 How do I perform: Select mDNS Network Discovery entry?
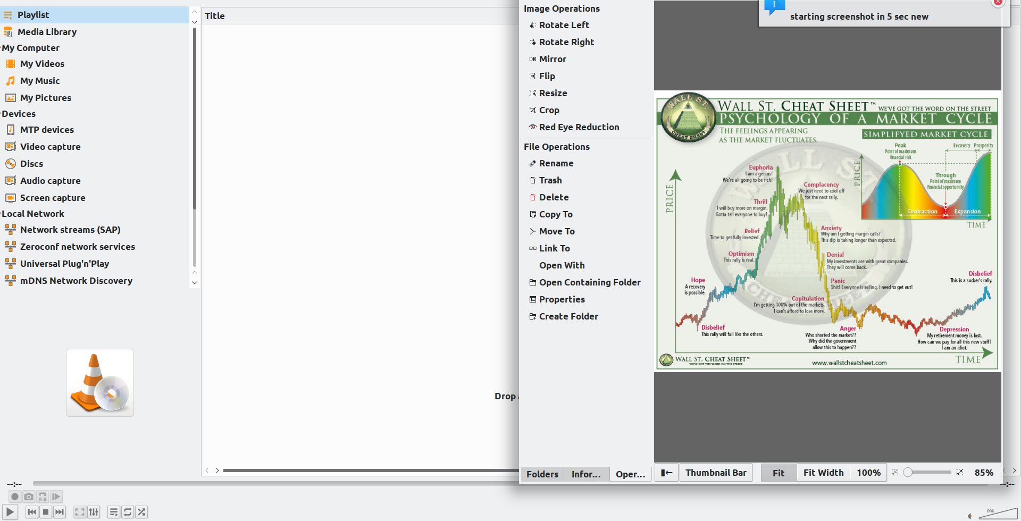(95, 281)
